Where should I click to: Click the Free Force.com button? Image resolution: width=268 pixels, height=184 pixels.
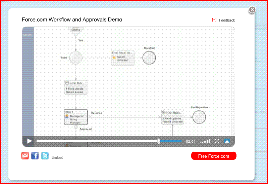click(214, 156)
